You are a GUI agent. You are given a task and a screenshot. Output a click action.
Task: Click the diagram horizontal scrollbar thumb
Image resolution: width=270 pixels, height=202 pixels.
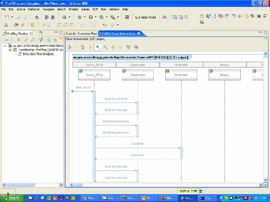click(x=79, y=185)
